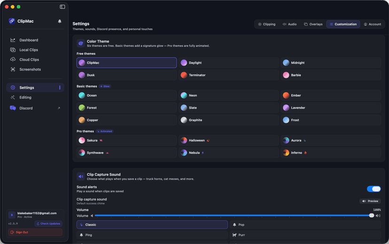Click the Glow badge beside Basic themes
The width and height of the screenshot is (389, 244).
pos(105,86)
